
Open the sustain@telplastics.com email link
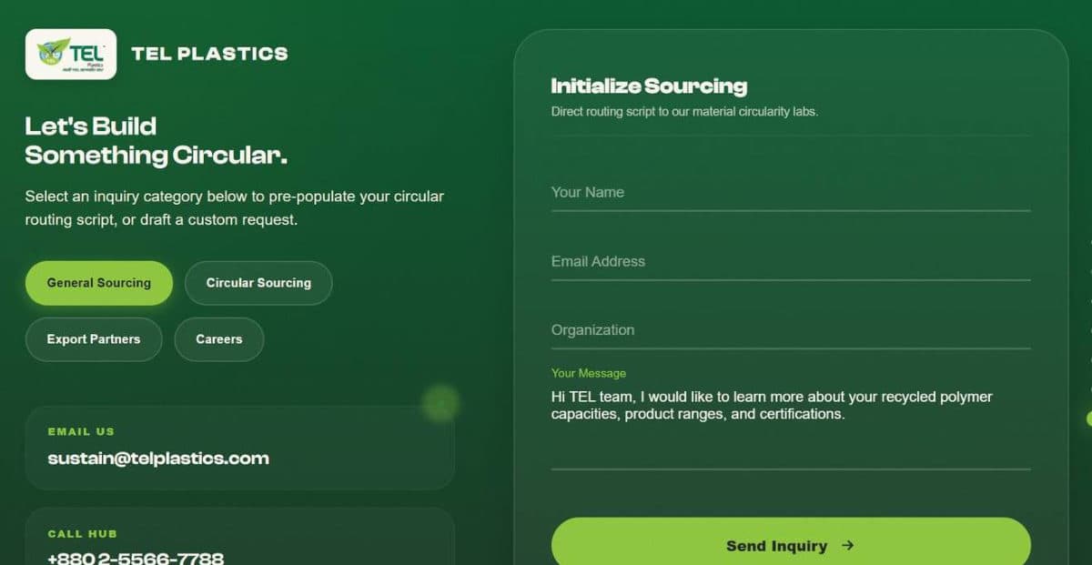tap(158, 459)
